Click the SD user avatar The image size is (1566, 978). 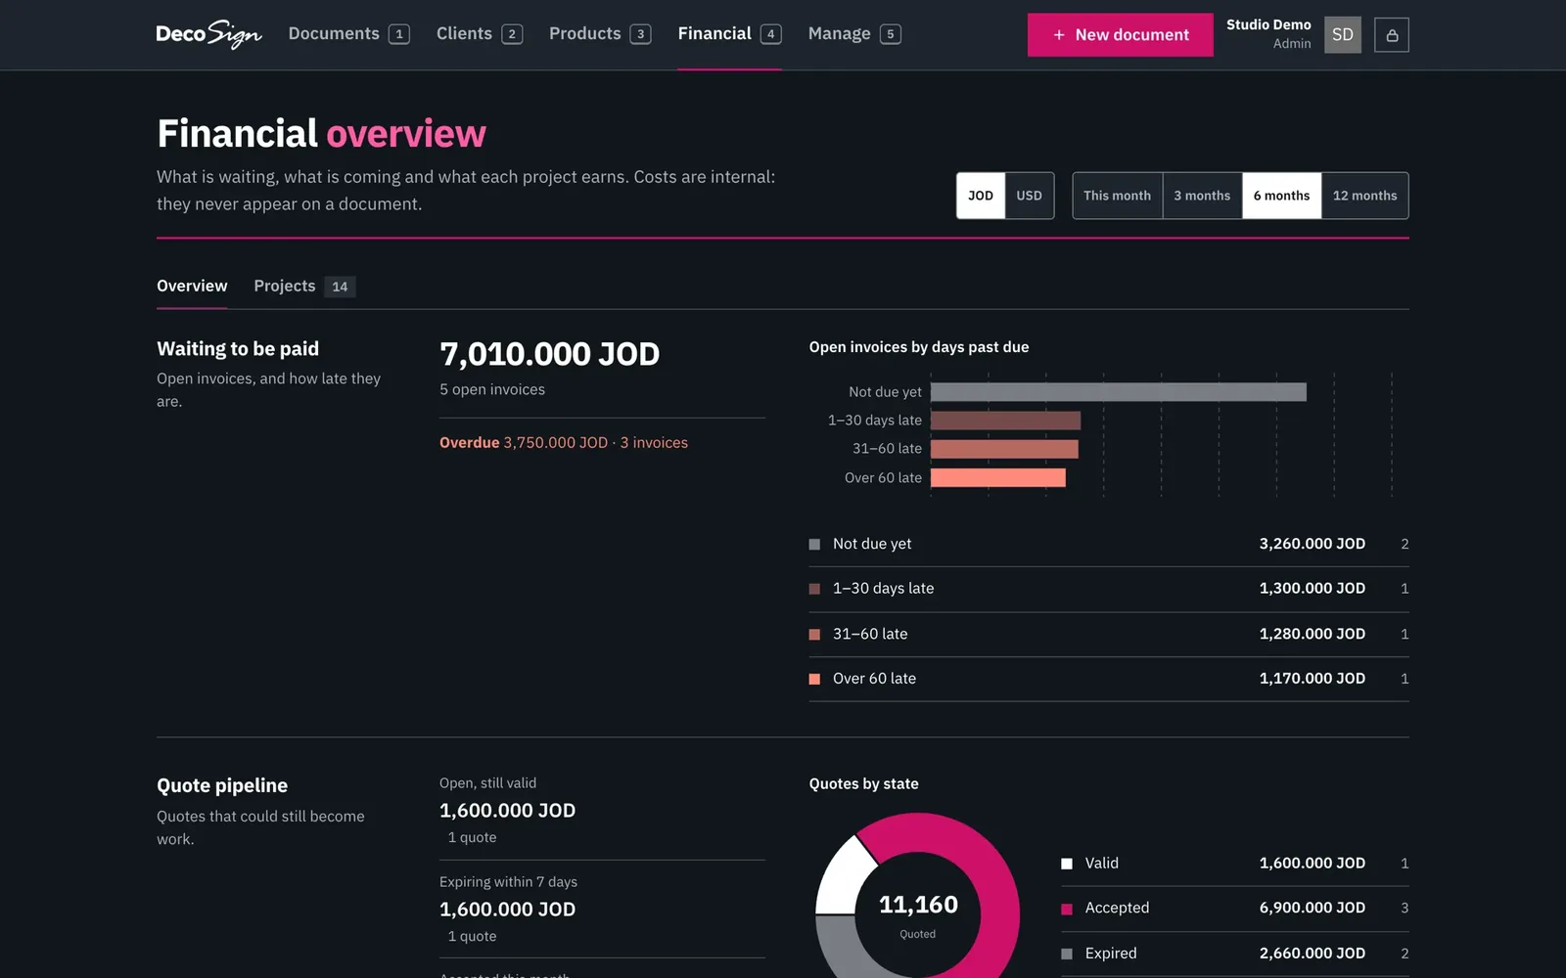pyautogui.click(x=1342, y=35)
